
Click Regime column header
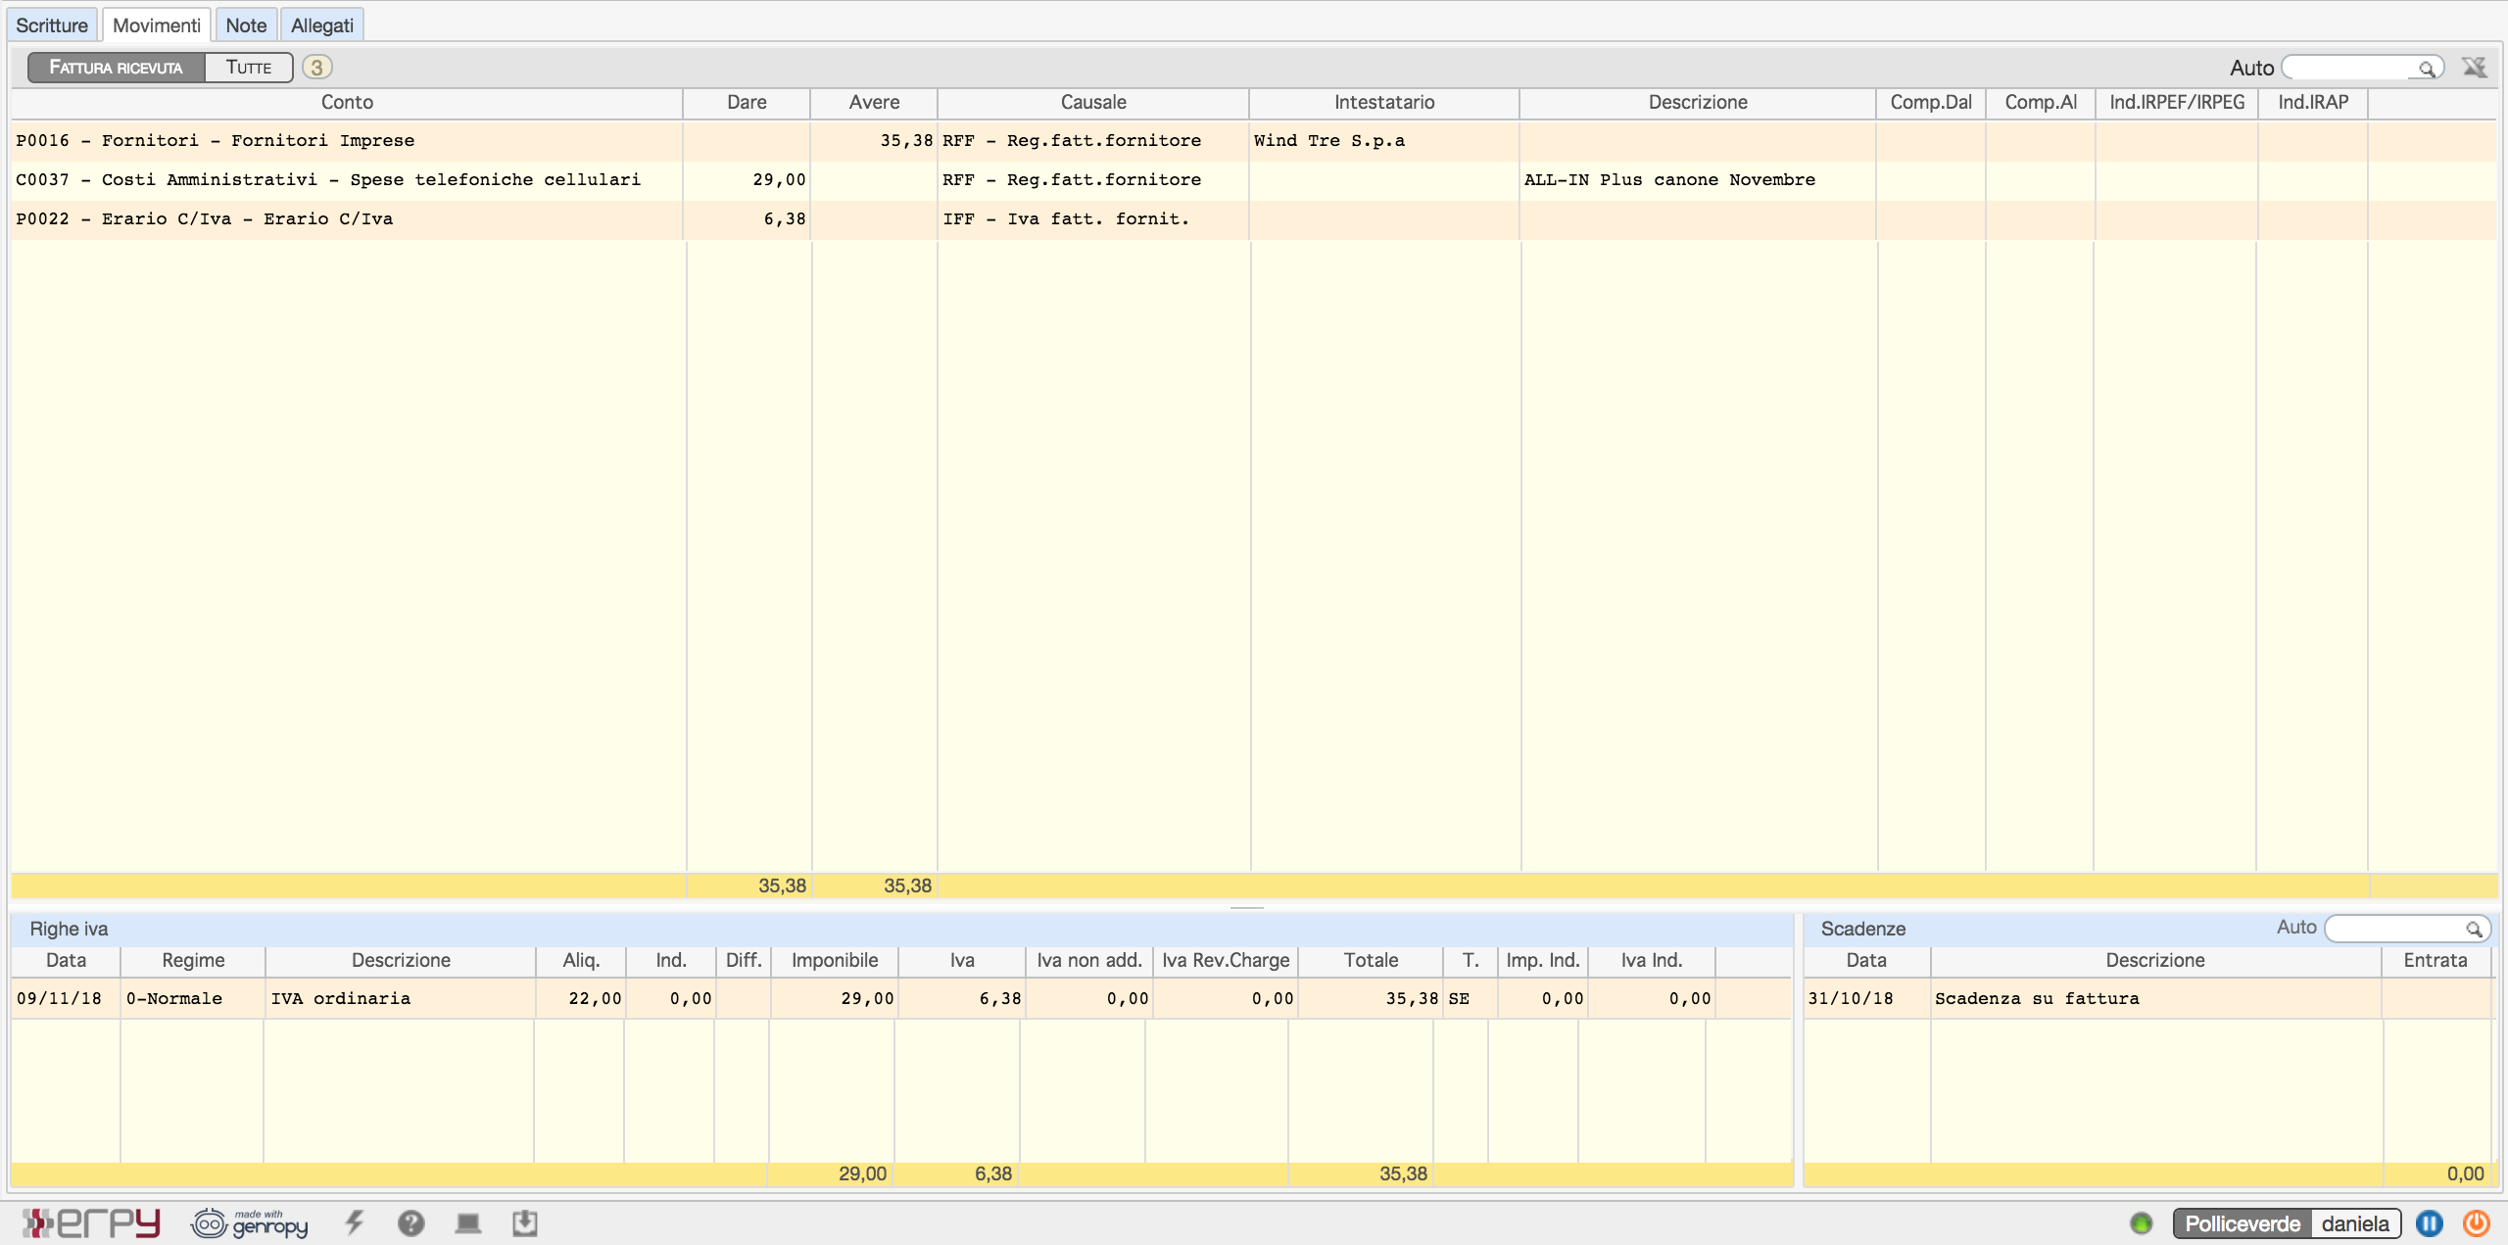click(193, 961)
